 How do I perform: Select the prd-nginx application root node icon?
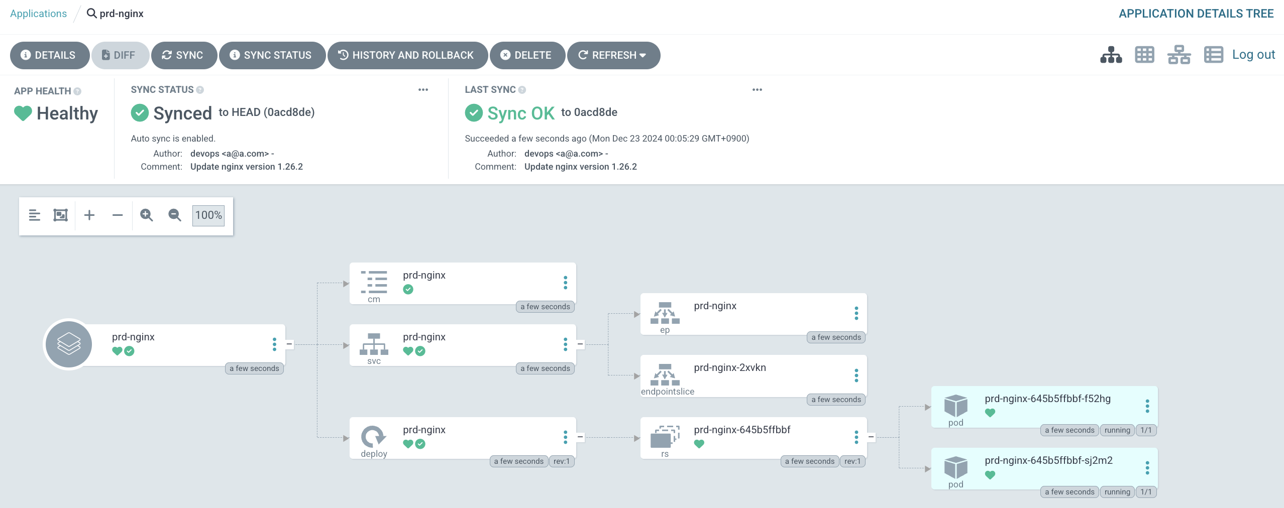[69, 344]
